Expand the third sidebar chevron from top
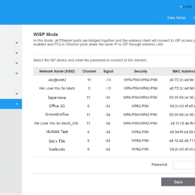The width and height of the screenshot is (195, 195). (17, 63)
